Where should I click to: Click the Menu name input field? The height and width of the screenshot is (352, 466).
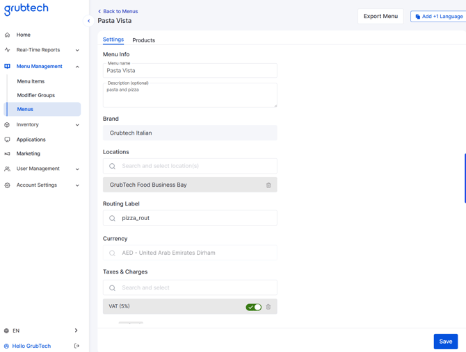coord(190,71)
